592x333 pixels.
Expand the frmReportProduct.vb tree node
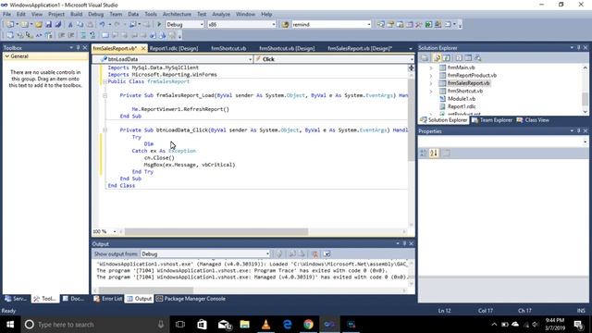[431, 76]
